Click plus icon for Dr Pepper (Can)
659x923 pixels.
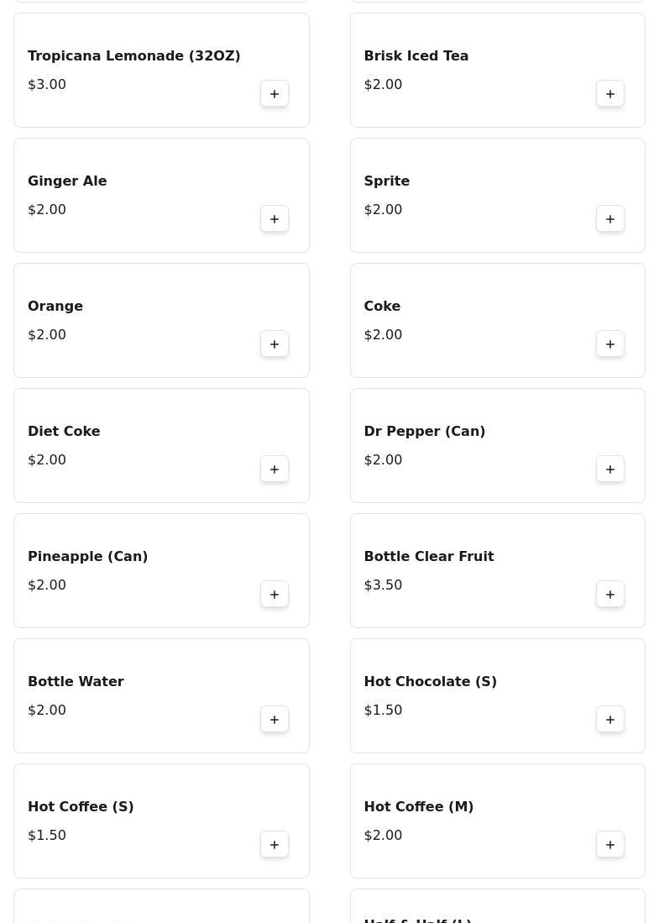tap(610, 469)
